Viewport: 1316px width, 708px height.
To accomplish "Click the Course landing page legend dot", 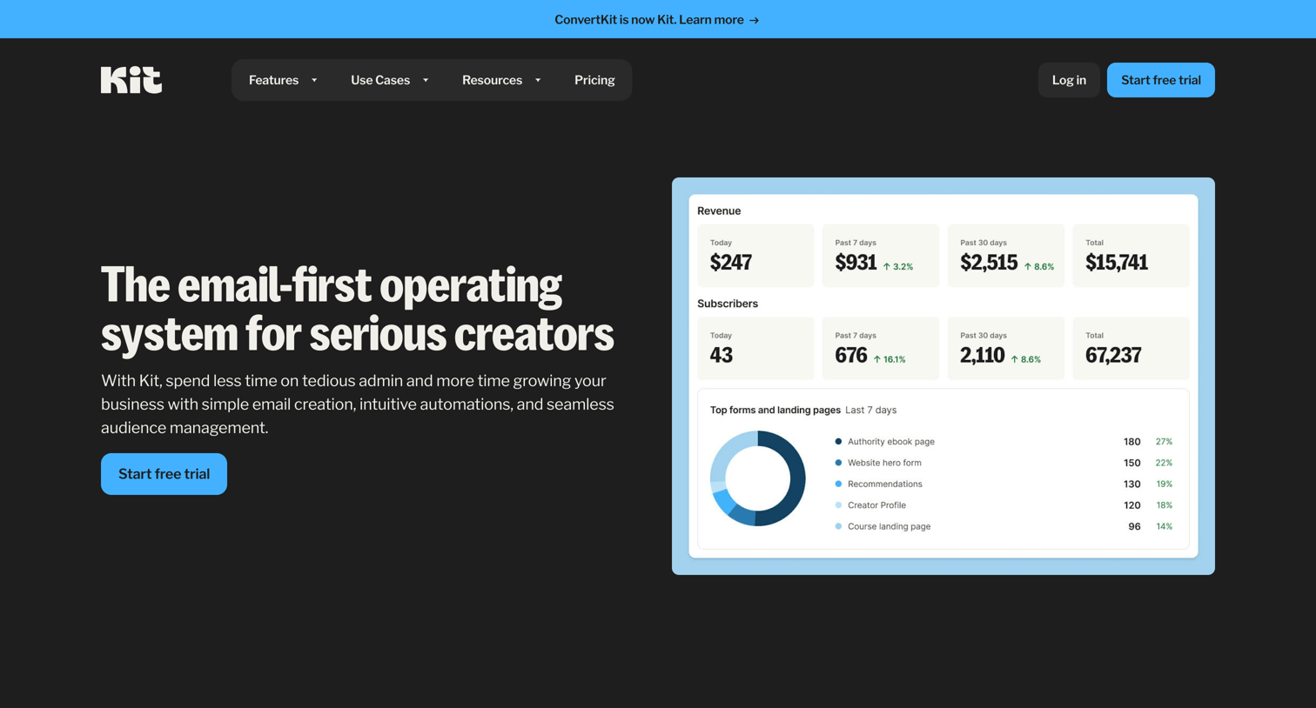I will pos(838,526).
